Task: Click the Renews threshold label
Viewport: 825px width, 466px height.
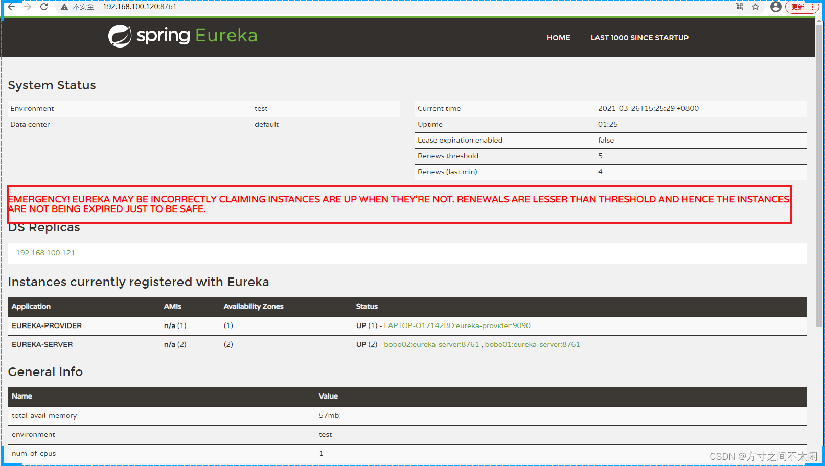Action: point(448,156)
